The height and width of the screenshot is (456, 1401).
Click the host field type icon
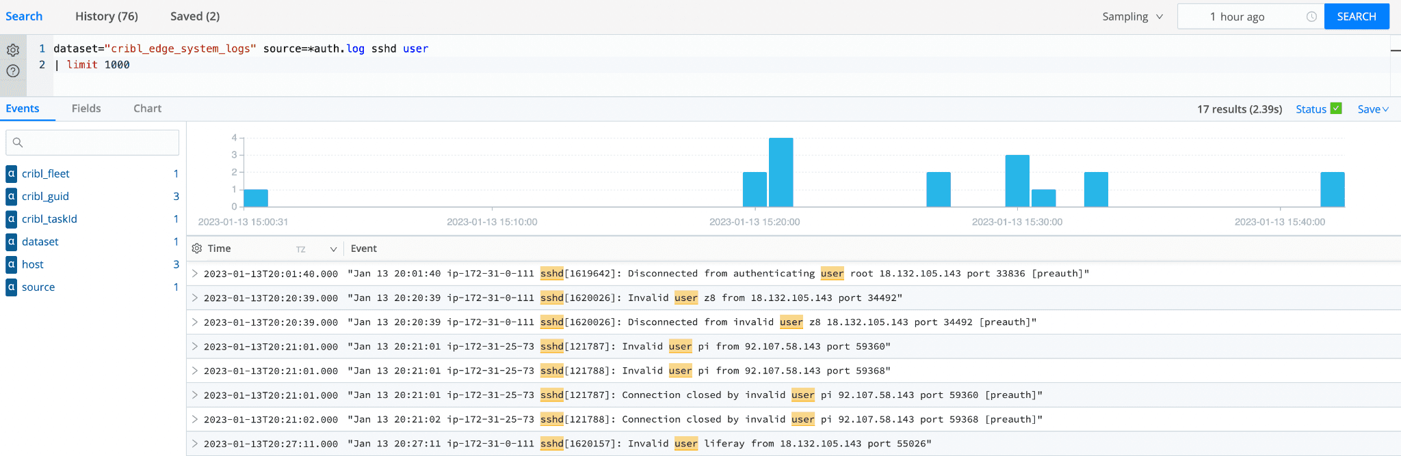click(x=11, y=264)
